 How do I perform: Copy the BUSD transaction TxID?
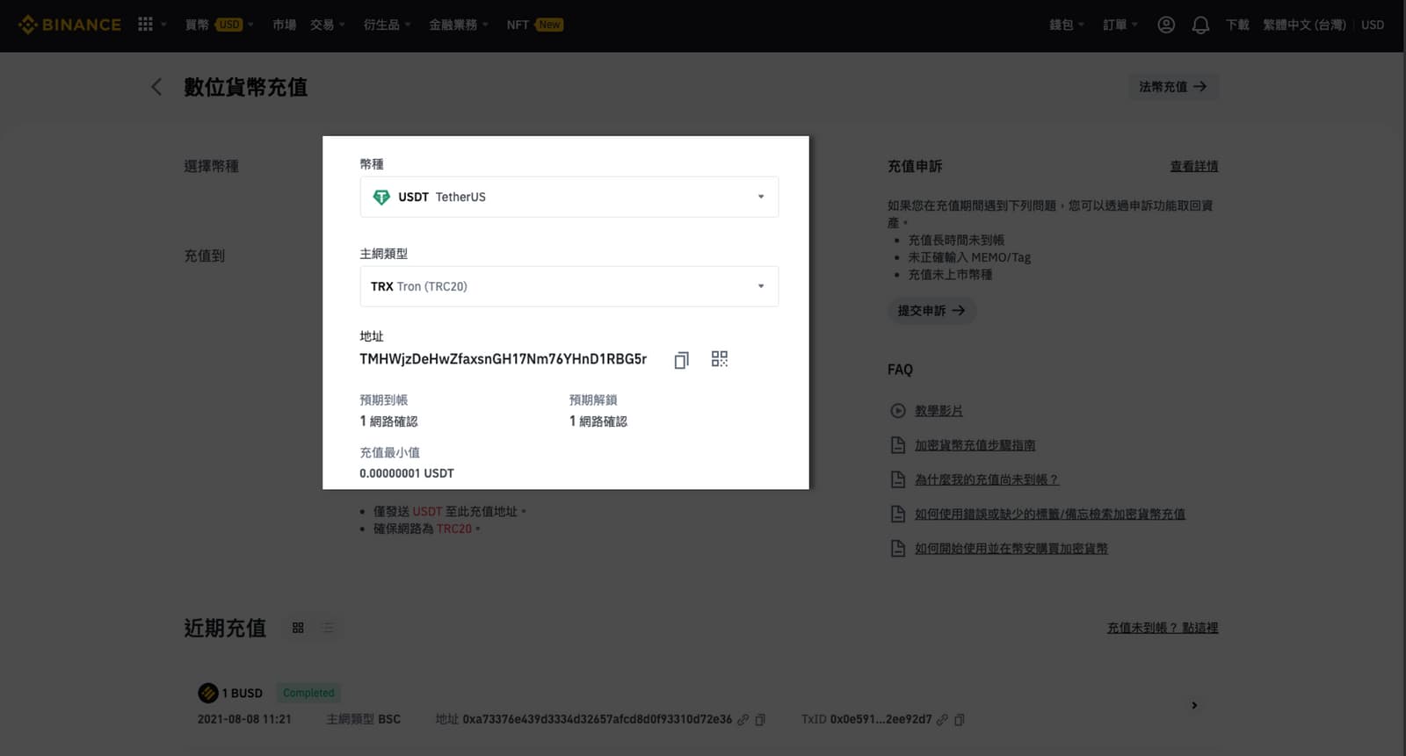[x=960, y=720]
